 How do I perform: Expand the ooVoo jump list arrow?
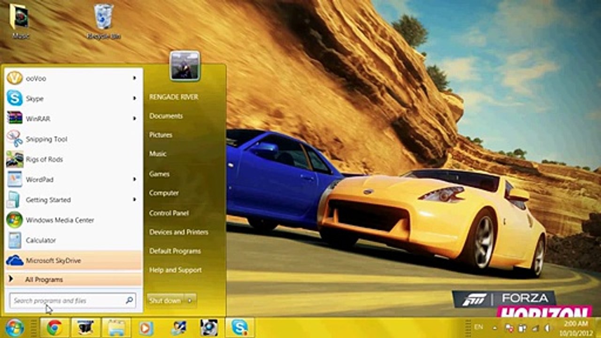[x=134, y=78]
